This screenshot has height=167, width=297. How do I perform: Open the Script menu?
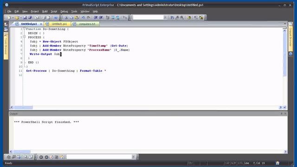click(54, 12)
